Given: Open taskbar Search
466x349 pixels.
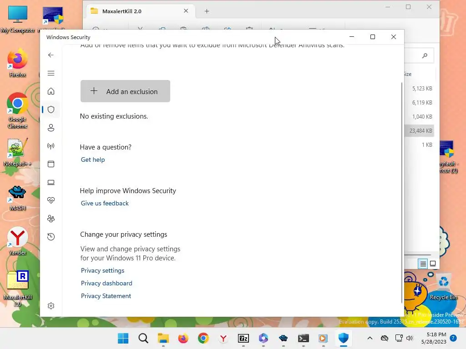Looking at the screenshot, I should (x=143, y=338).
